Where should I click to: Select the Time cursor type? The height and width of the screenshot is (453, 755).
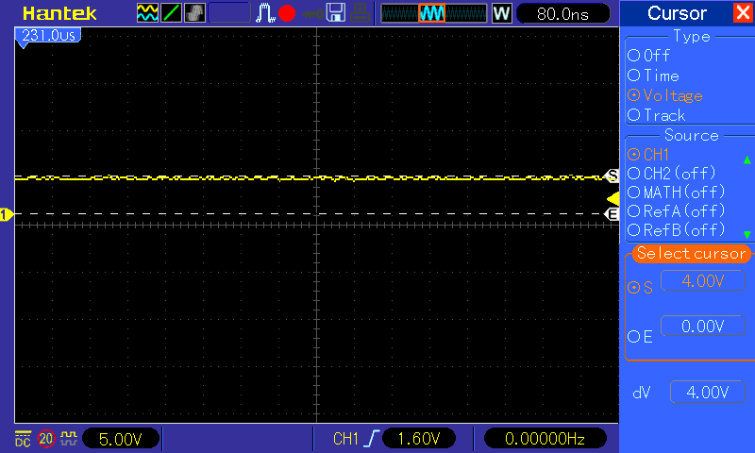(653, 75)
